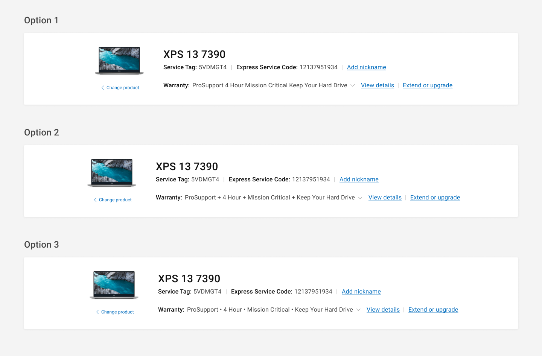Click Add nickname in Option 3 card
542x356 pixels.
(x=361, y=292)
